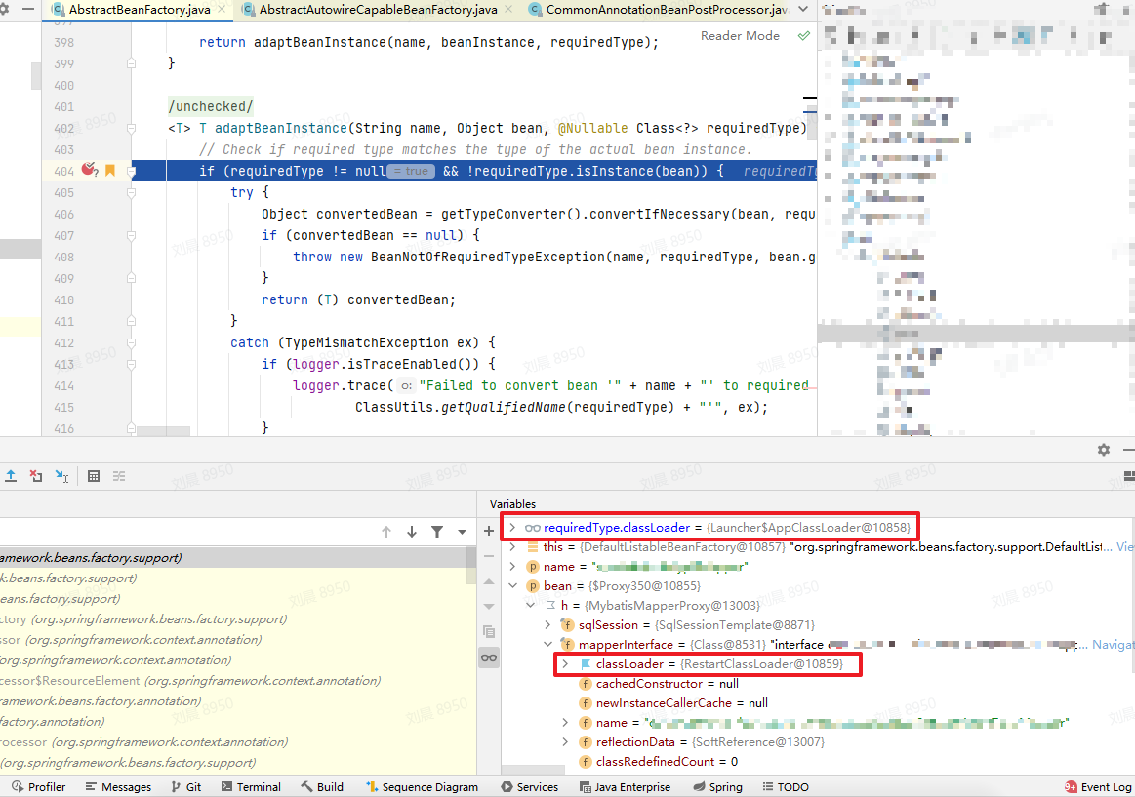Toggle the show watches glasses button

489,658
